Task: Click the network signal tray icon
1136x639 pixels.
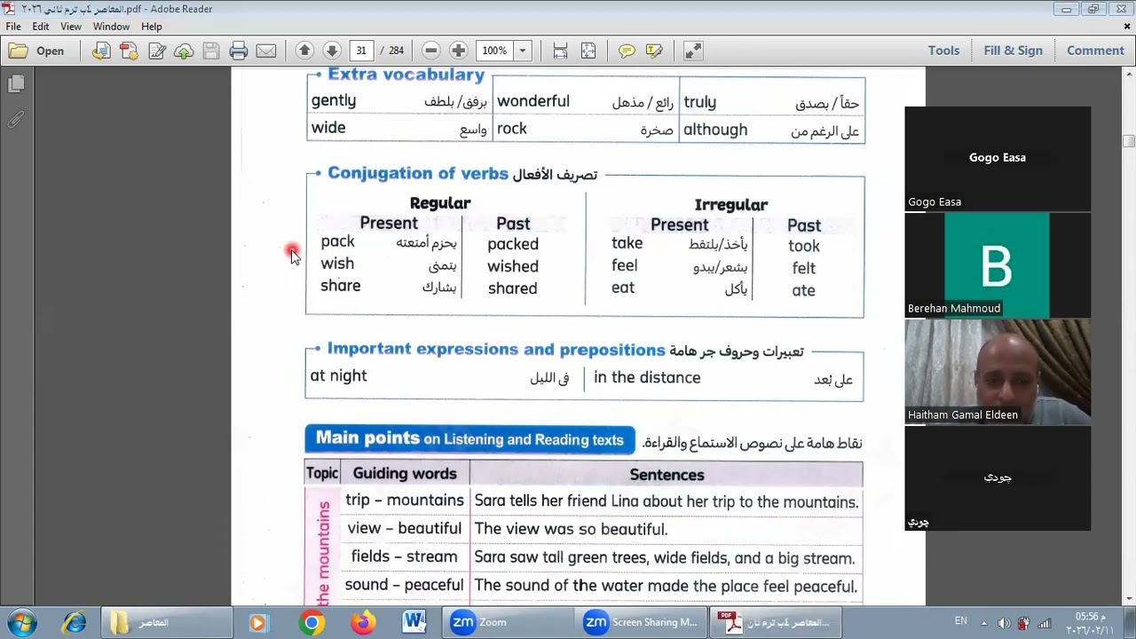Action: tap(1045, 623)
